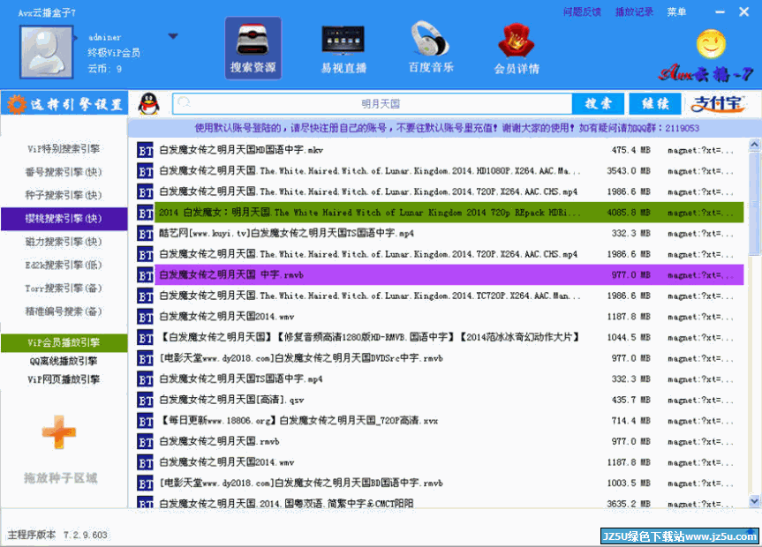Select 精准编号搜索(备) engine
This screenshot has height=547, width=762.
click(x=64, y=311)
